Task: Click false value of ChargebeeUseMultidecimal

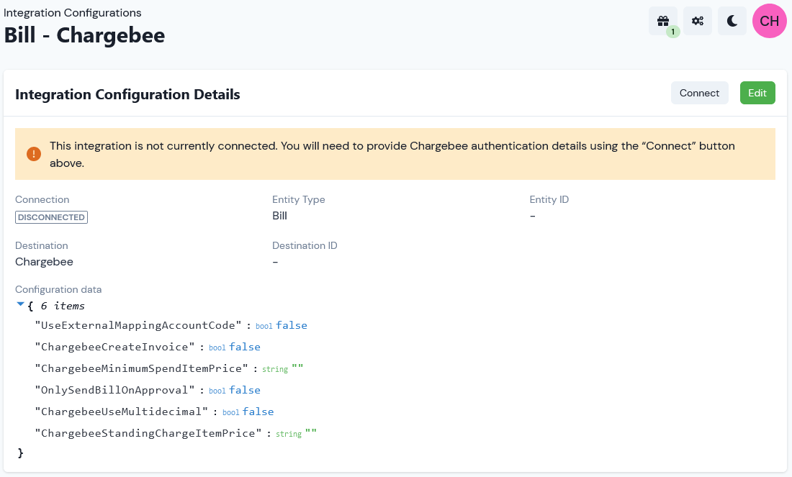Action: [x=258, y=412]
